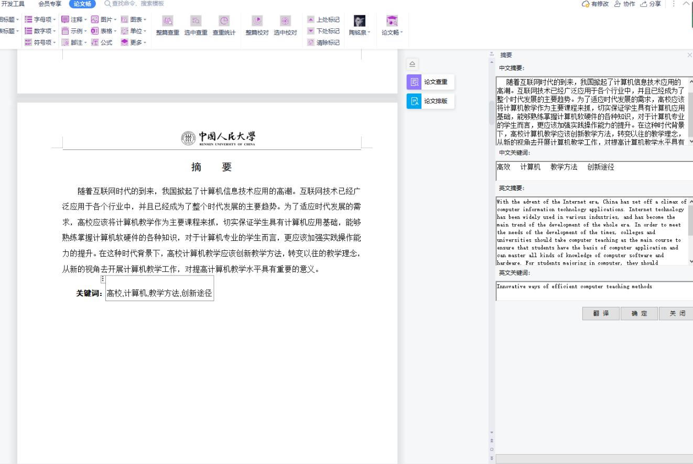Insert a 公式 formula
Viewport: 693px width, 464px height.
coord(102,42)
